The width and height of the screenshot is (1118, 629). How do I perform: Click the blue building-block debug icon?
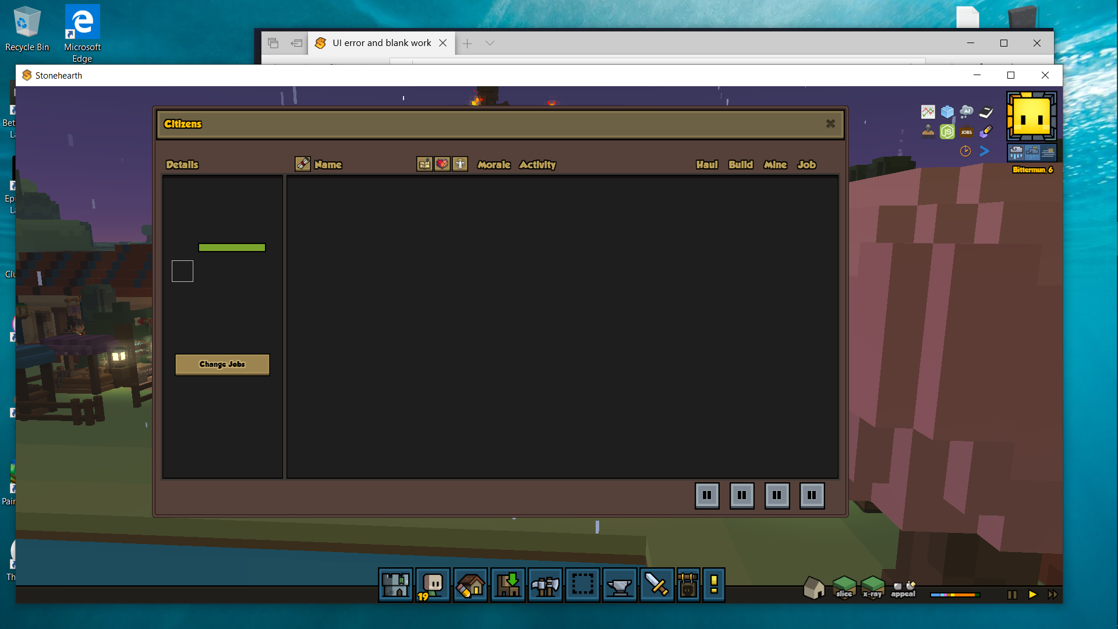tap(947, 112)
